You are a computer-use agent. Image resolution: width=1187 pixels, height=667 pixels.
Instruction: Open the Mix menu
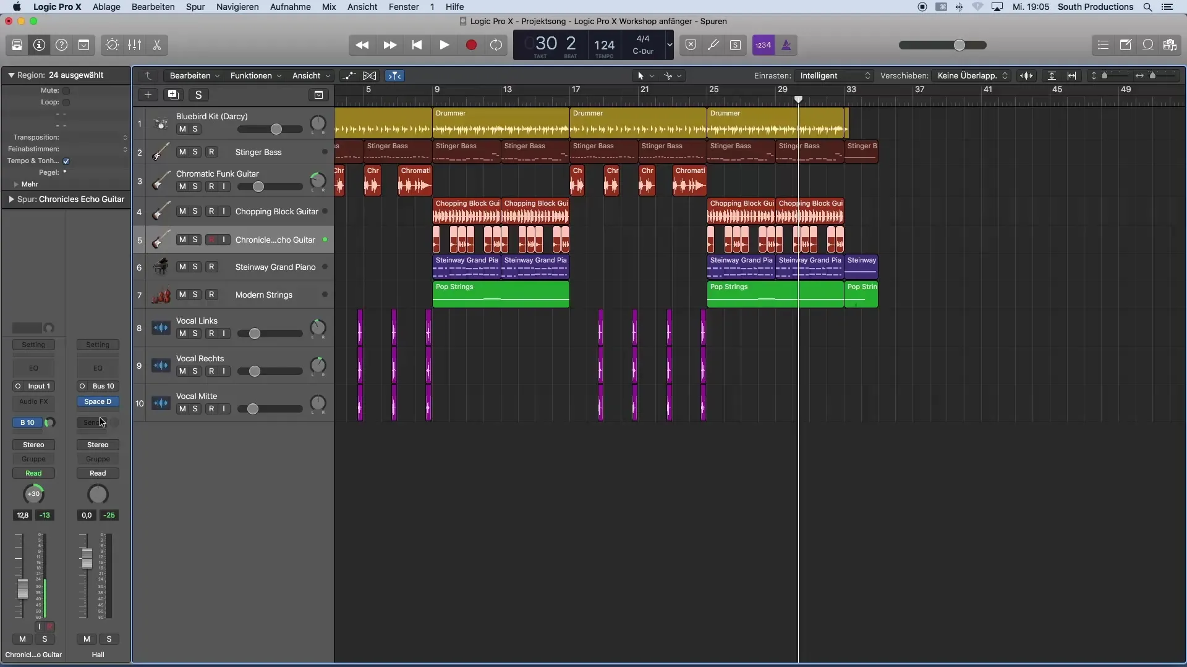[329, 7]
